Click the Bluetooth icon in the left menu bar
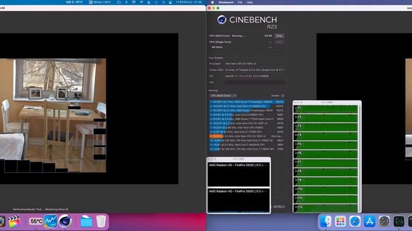412x231 pixels. (x=126, y=2)
